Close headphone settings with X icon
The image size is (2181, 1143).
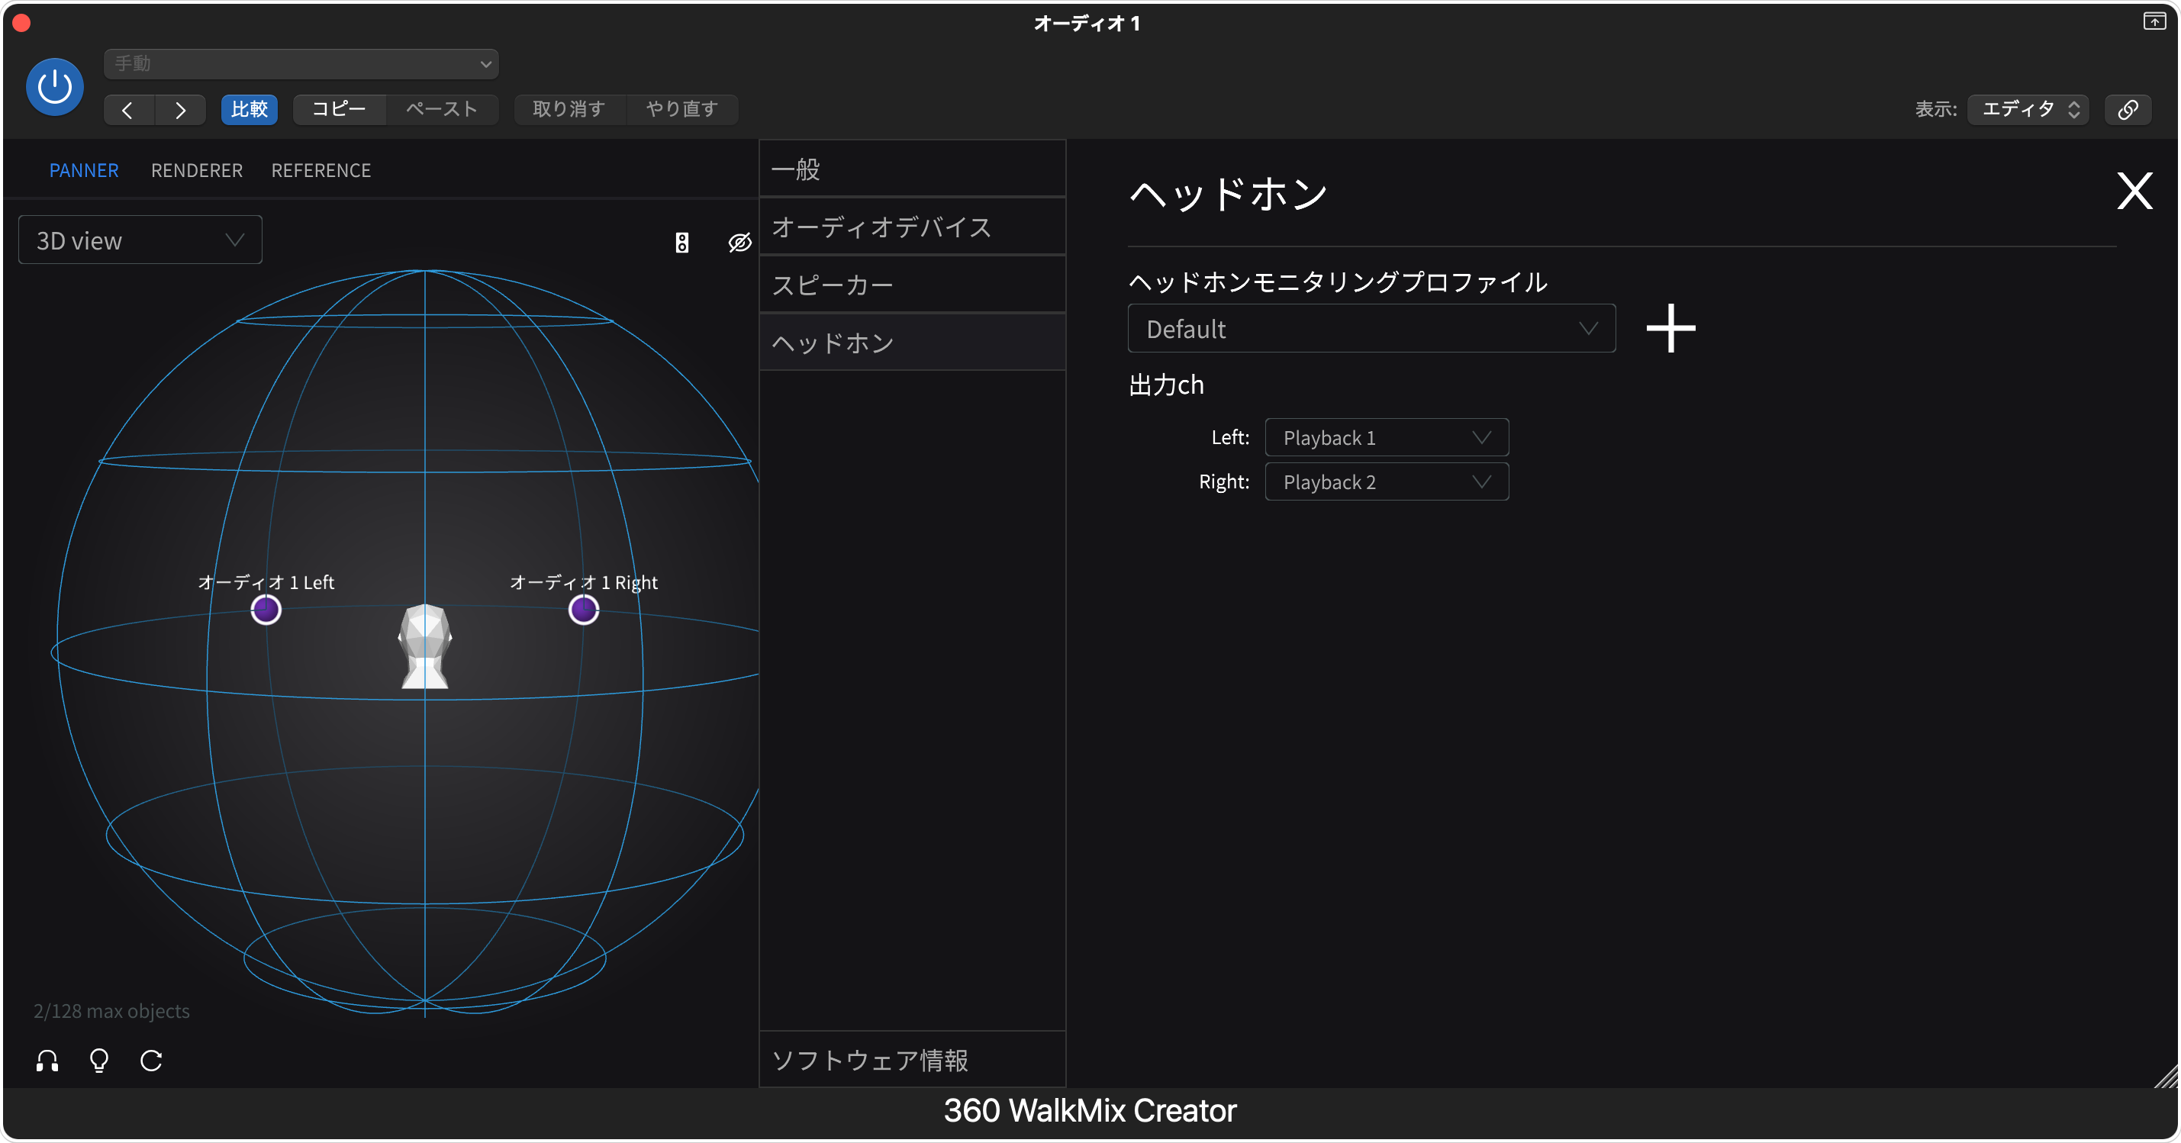[x=2134, y=192]
